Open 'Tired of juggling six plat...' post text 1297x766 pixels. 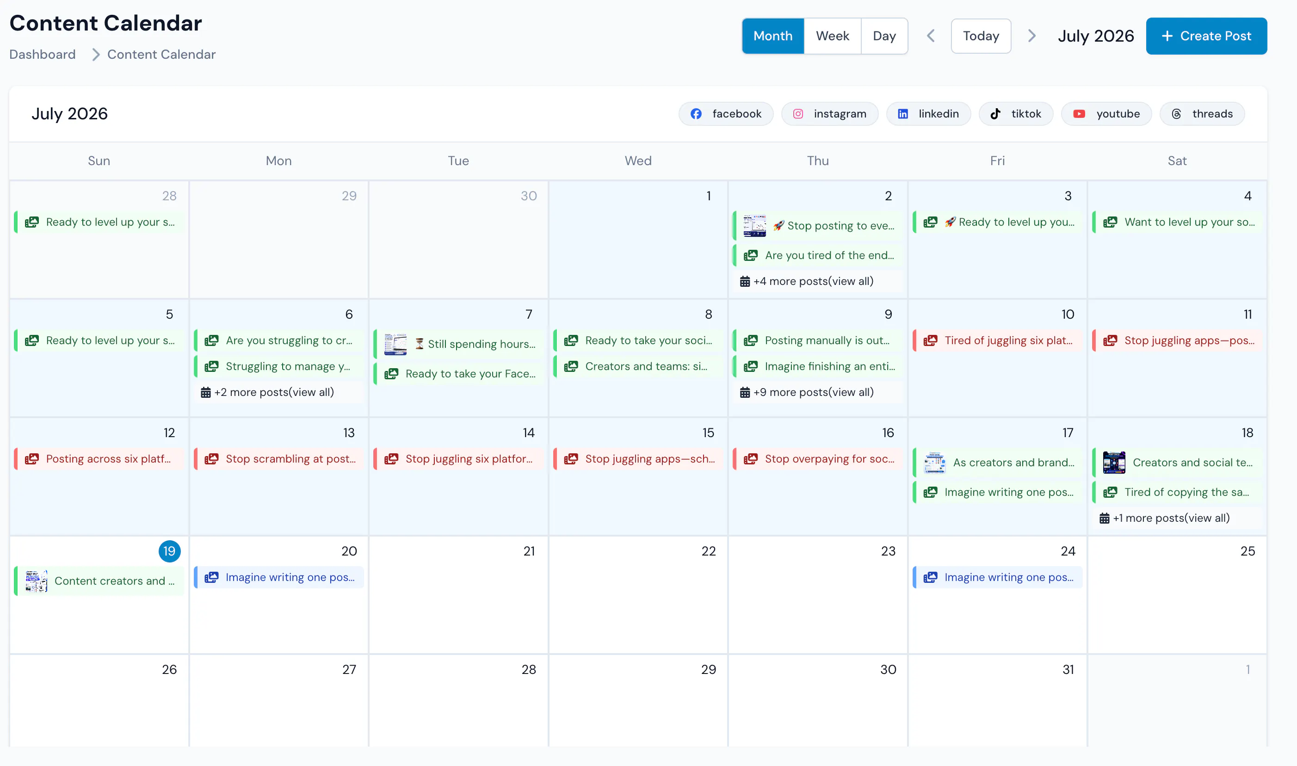1008,340
